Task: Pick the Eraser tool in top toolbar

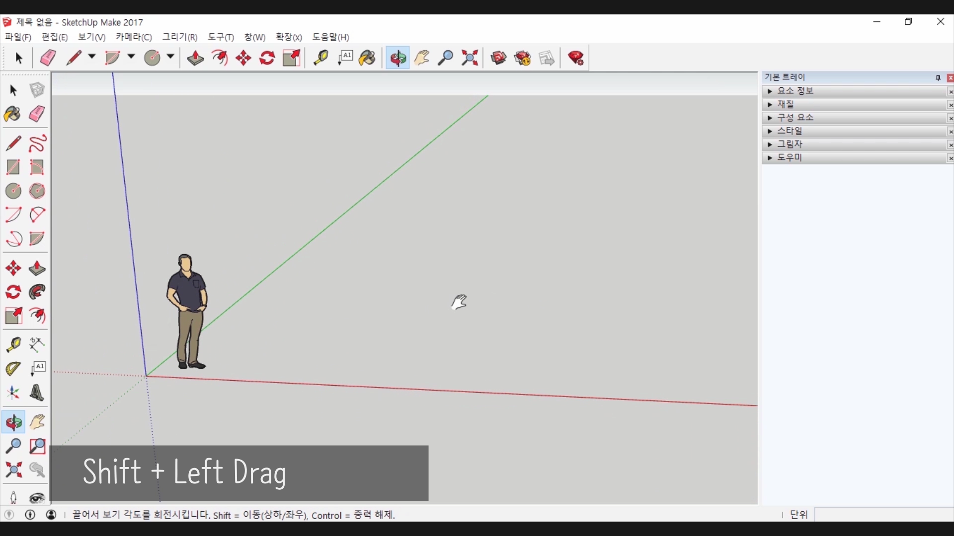Action: pos(48,58)
